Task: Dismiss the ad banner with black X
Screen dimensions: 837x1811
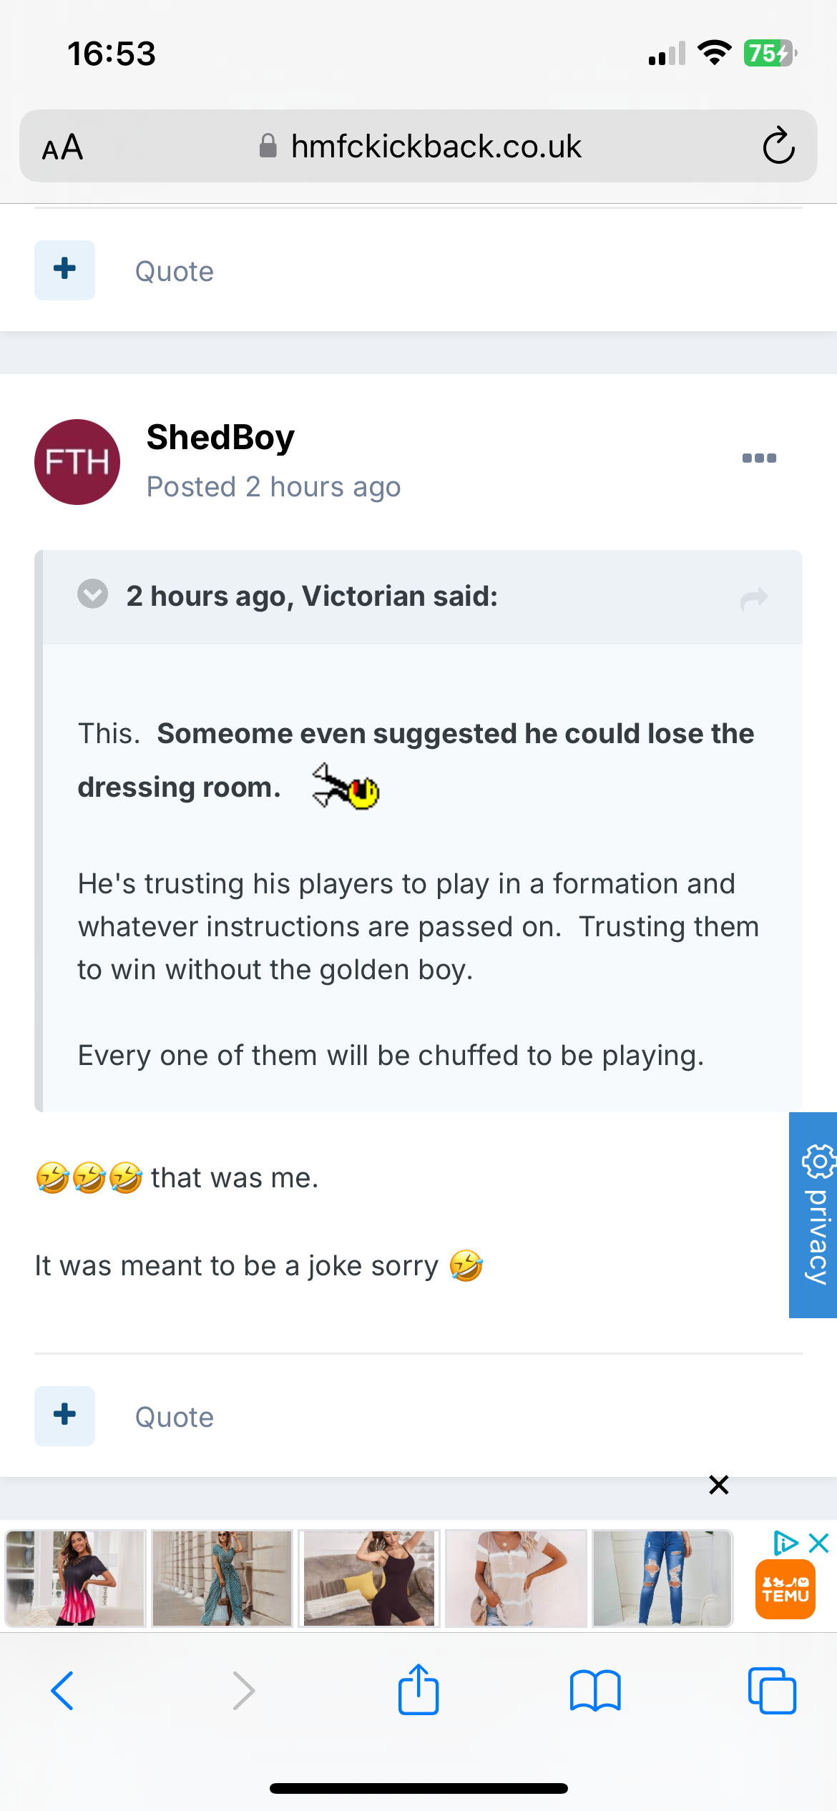Action: (718, 1485)
